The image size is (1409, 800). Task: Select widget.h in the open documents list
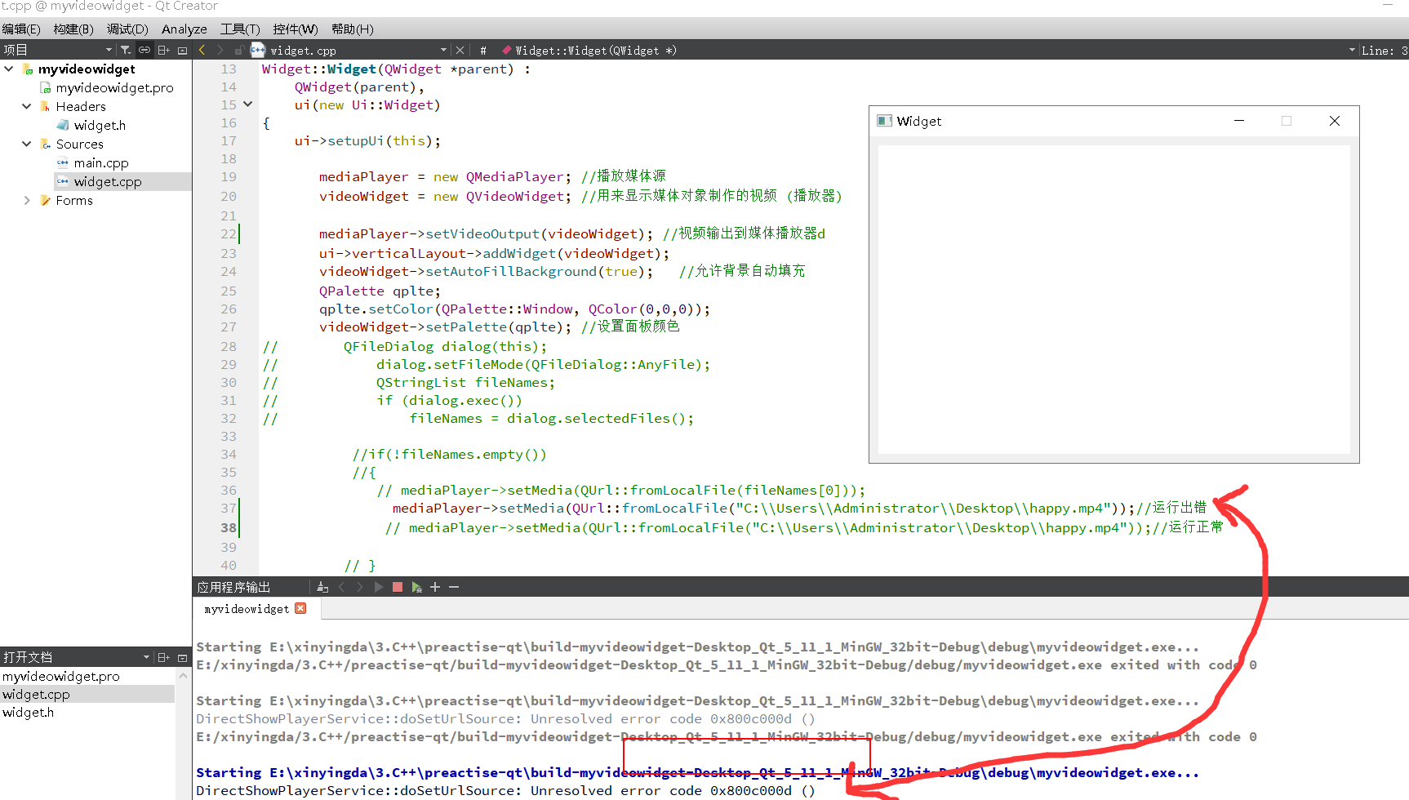[x=29, y=712]
